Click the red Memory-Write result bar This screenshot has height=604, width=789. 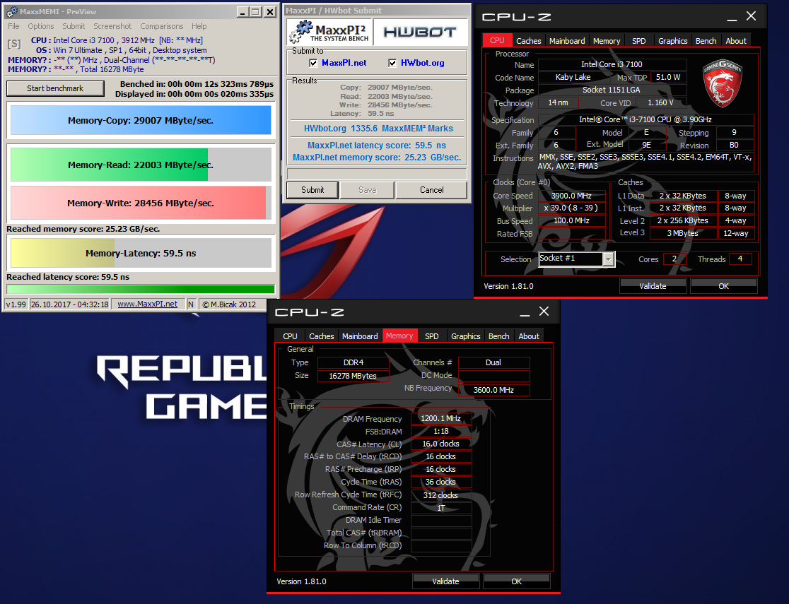click(141, 203)
